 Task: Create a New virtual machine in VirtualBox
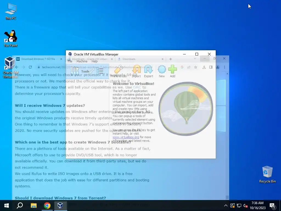click(162, 71)
